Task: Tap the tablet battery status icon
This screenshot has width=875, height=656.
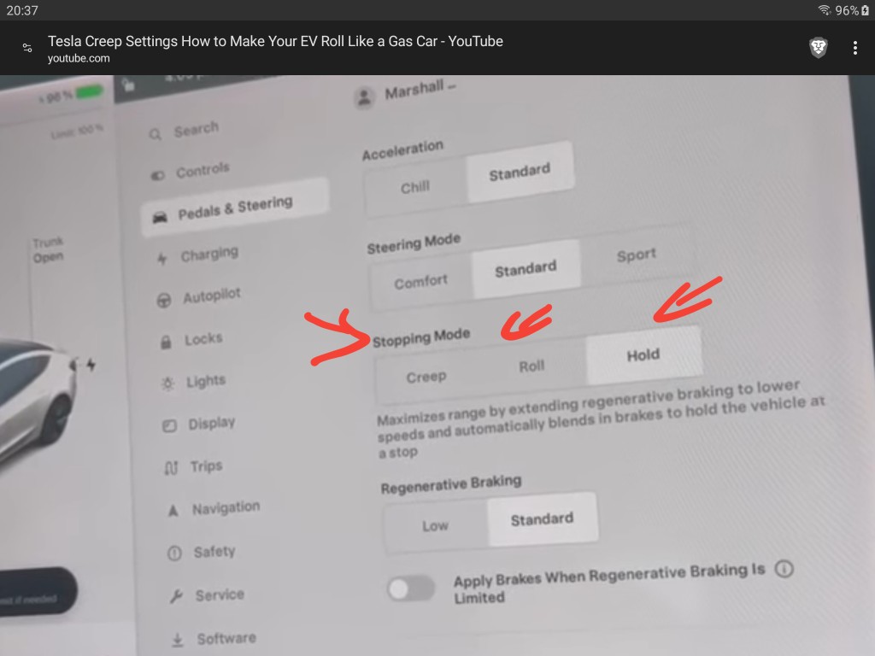Action: 865,10
